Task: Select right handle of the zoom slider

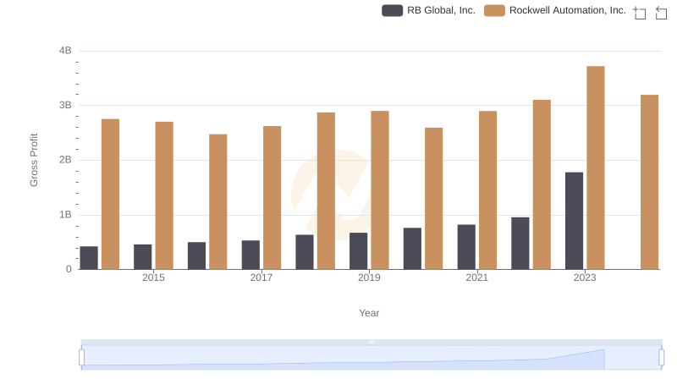Action: (x=661, y=358)
